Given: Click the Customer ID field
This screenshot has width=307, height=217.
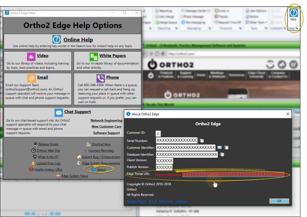Looking at the screenshot, I should click(158, 134).
